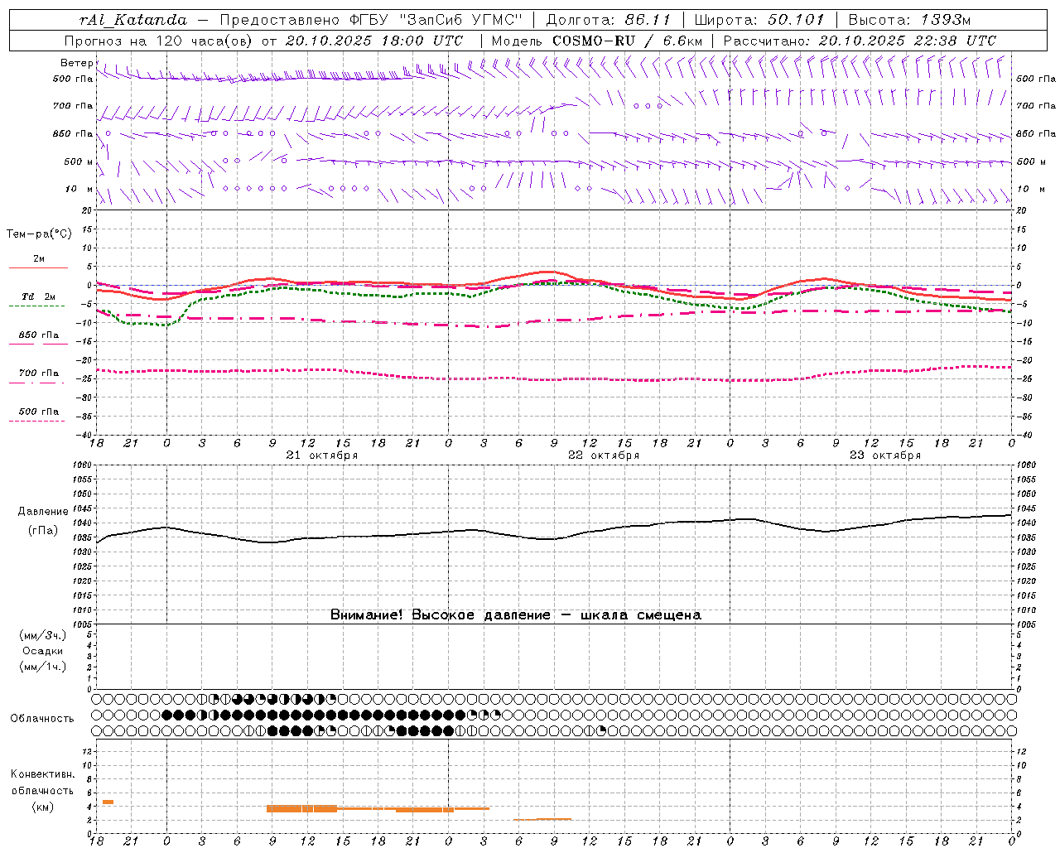
Task: Click the 21 октября date marker
Action: [322, 455]
